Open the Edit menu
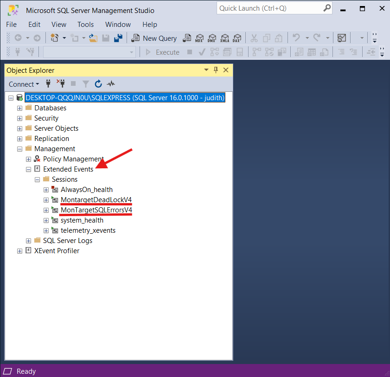The image size is (390, 377). [x=34, y=25]
